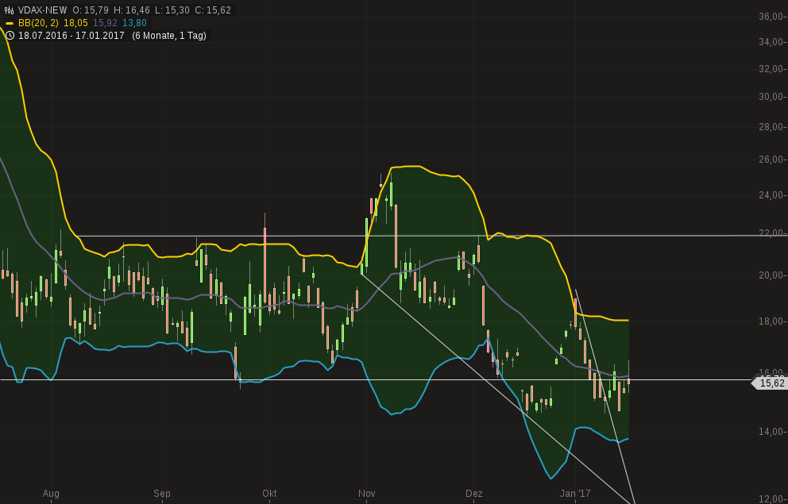Click the clock icon beside the date range
The width and height of the screenshot is (788, 504).
click(x=10, y=35)
